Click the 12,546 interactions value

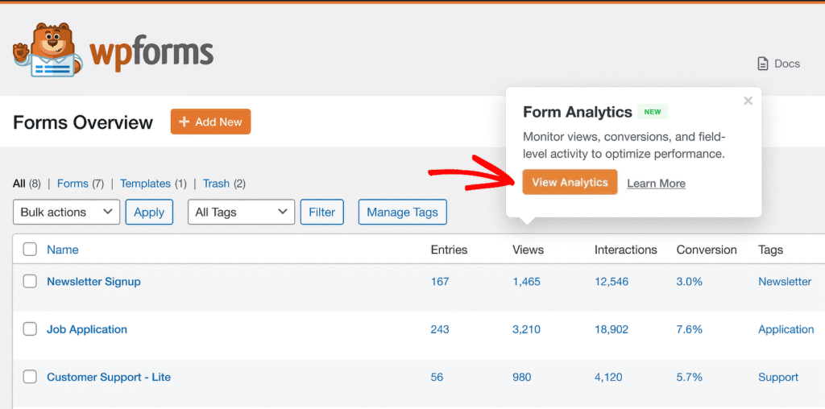(x=611, y=282)
